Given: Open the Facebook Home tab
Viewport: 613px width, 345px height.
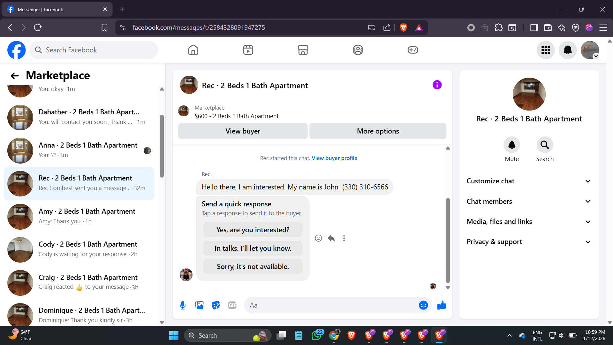Looking at the screenshot, I should 193,50.
